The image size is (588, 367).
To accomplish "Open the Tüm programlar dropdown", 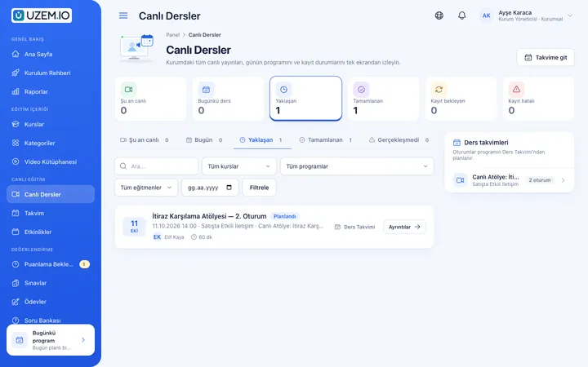I will [x=357, y=166].
